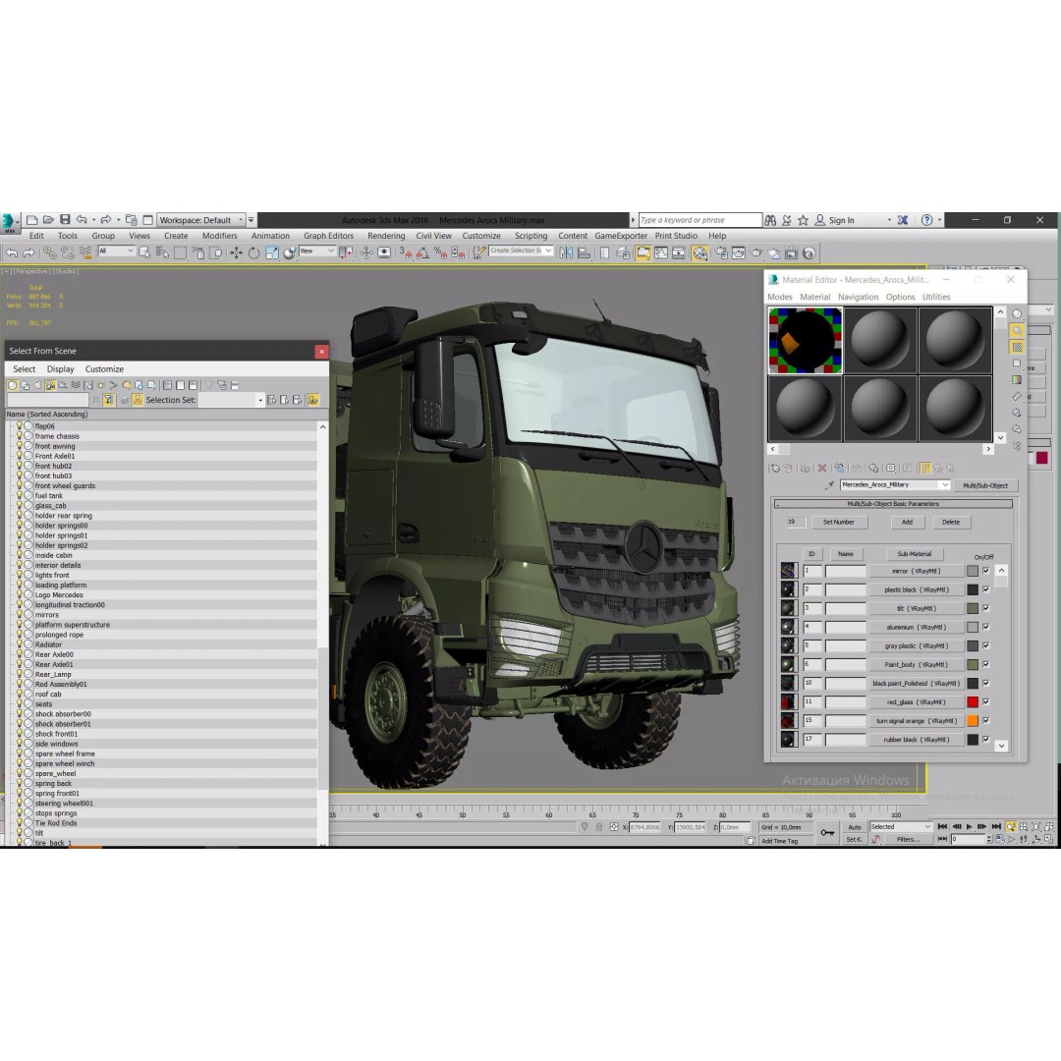The image size is (1061, 1061).
Task: Open the key filter Selected dropdown
Action: click(901, 827)
